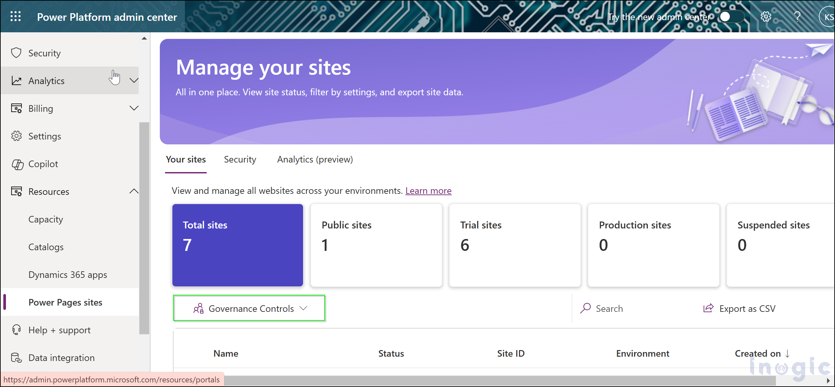
Task: Select the Trial sites card
Action: pyautogui.click(x=515, y=245)
